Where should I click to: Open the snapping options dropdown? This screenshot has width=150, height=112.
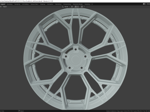click(78, 7)
